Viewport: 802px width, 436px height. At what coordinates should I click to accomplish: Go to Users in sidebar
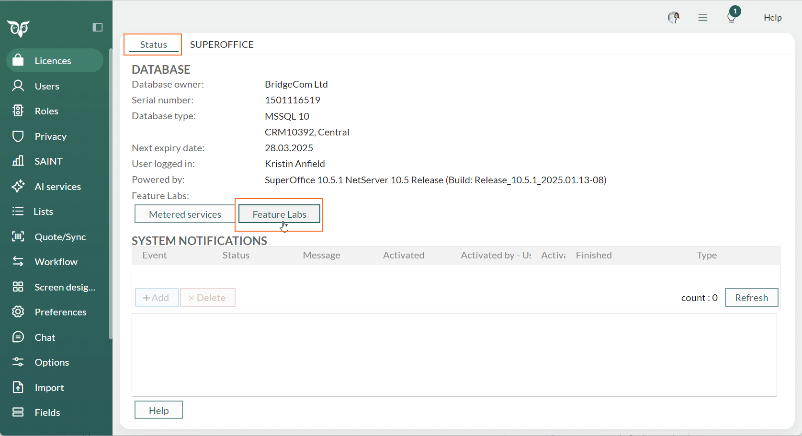pos(55,86)
